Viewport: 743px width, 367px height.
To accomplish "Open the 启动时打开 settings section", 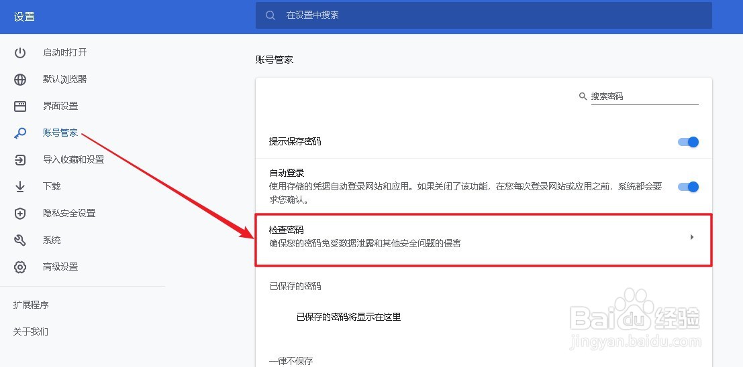I will pyautogui.click(x=65, y=52).
